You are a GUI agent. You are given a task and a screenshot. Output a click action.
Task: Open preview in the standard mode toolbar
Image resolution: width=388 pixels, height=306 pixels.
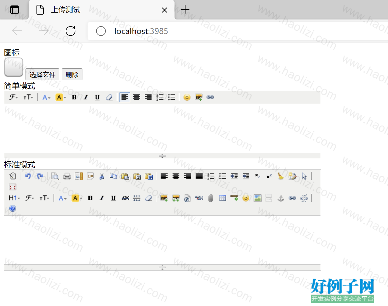[55, 176]
